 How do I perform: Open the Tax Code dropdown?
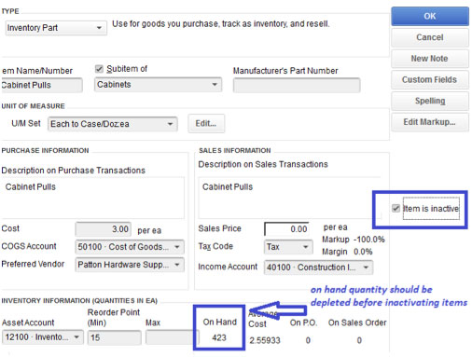tap(288, 247)
